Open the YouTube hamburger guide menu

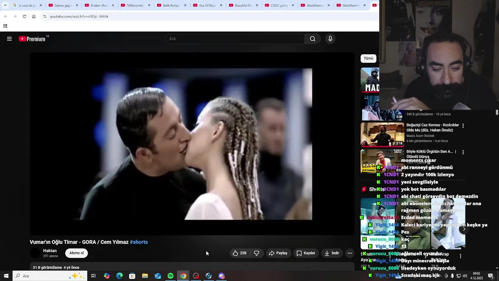coord(9,39)
